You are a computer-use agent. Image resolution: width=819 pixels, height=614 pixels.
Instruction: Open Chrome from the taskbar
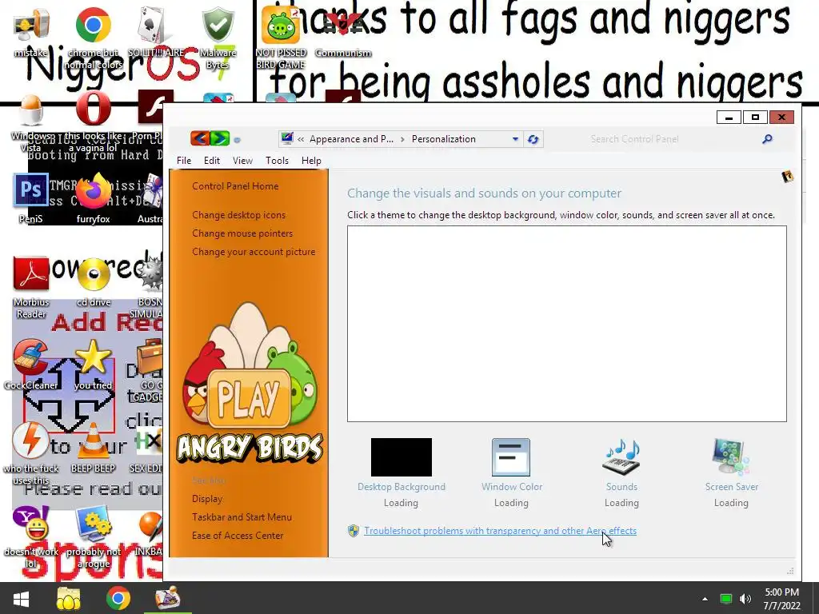tap(118, 598)
